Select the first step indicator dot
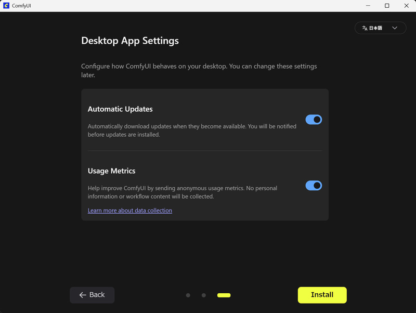Viewport: 416px width, 313px height. (188, 295)
